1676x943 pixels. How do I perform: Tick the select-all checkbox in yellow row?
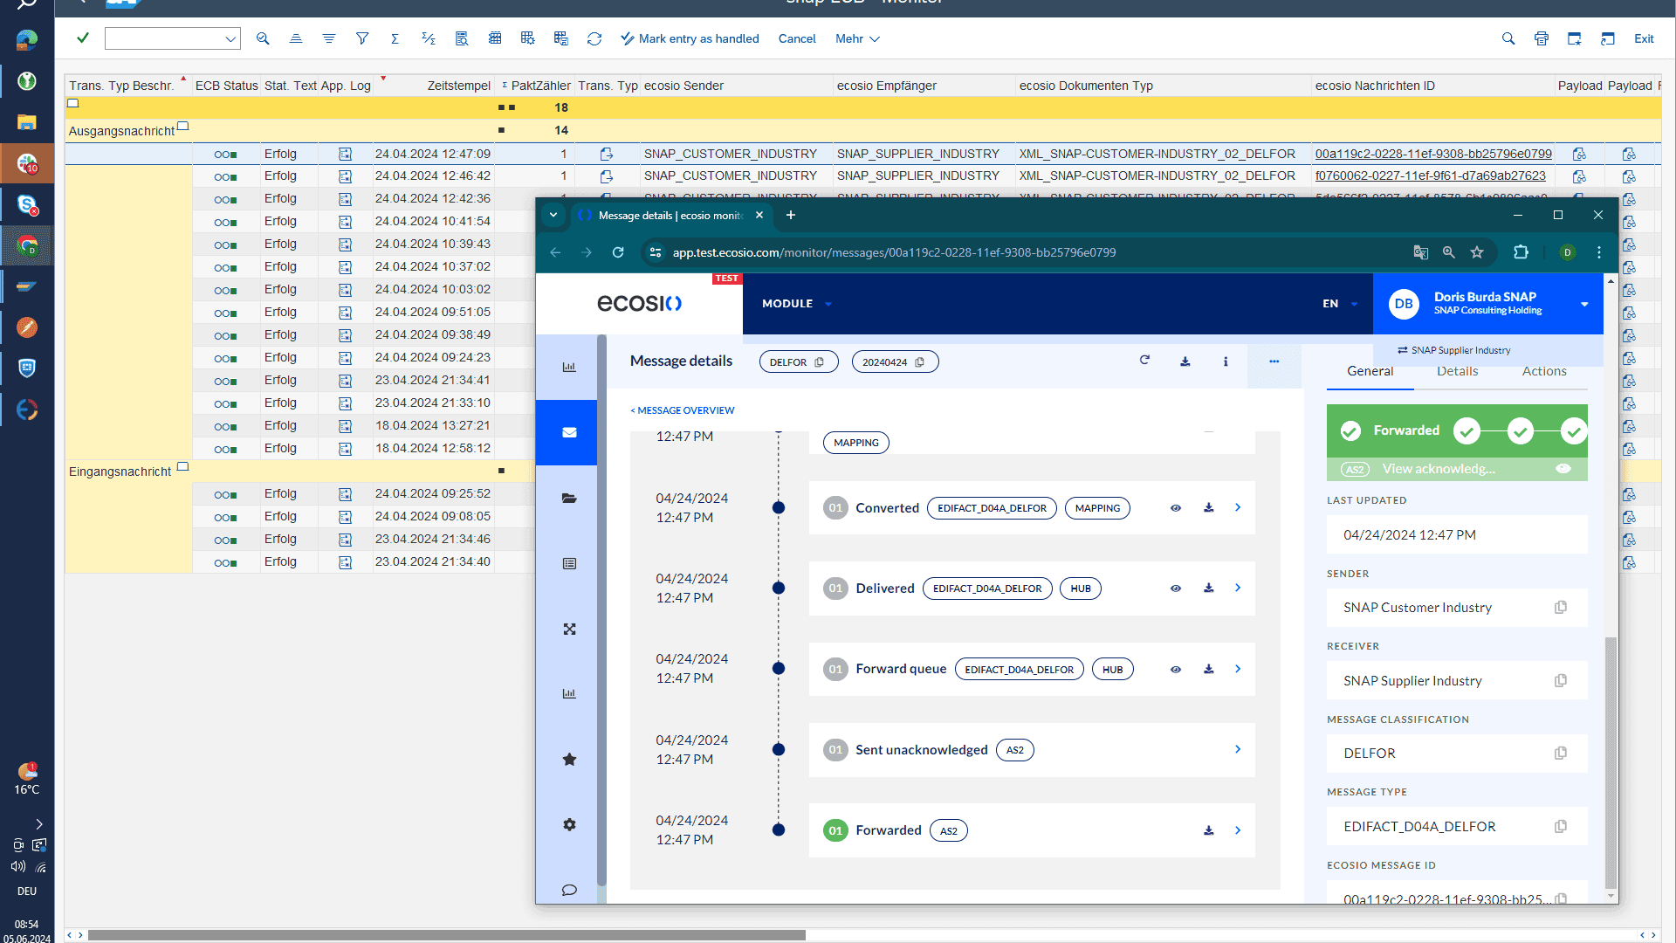(x=73, y=104)
